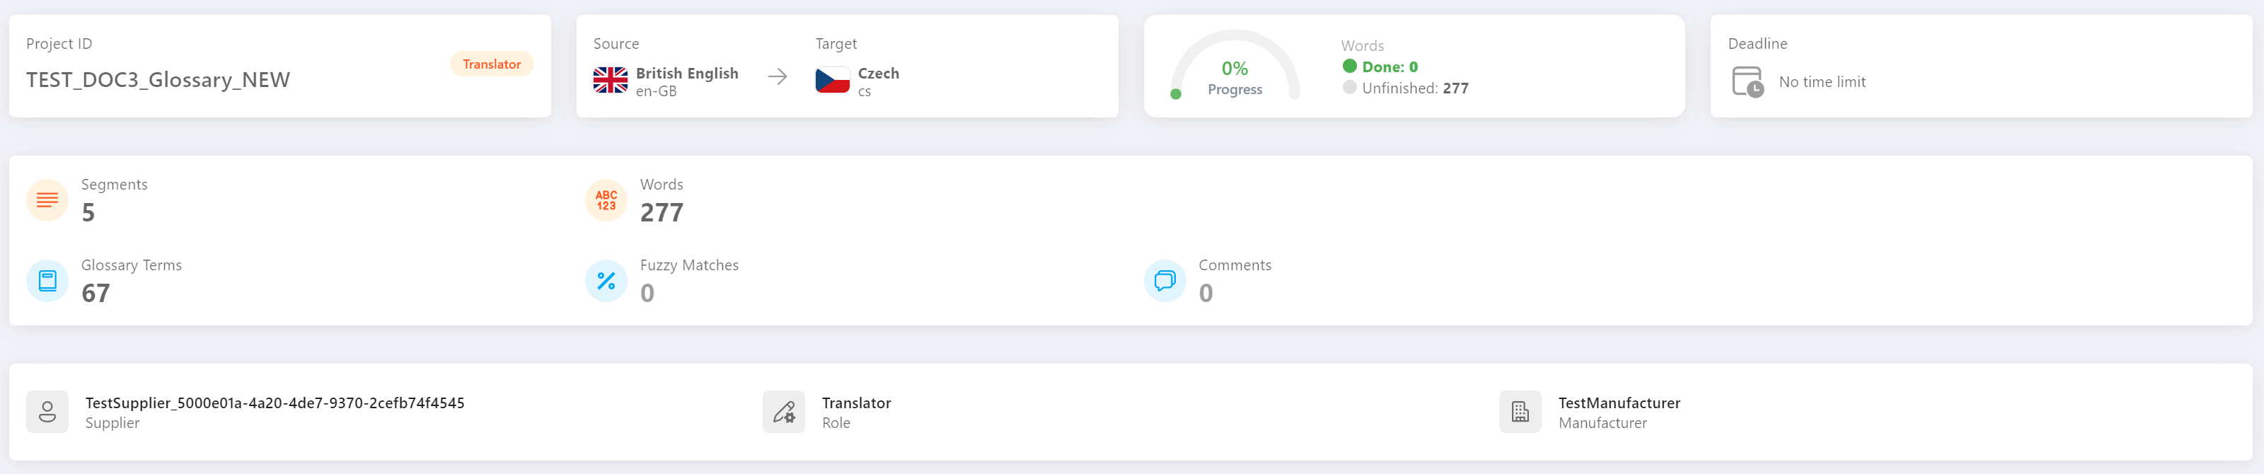Click the Supplier person icon
The width and height of the screenshot is (2264, 474).
point(47,412)
